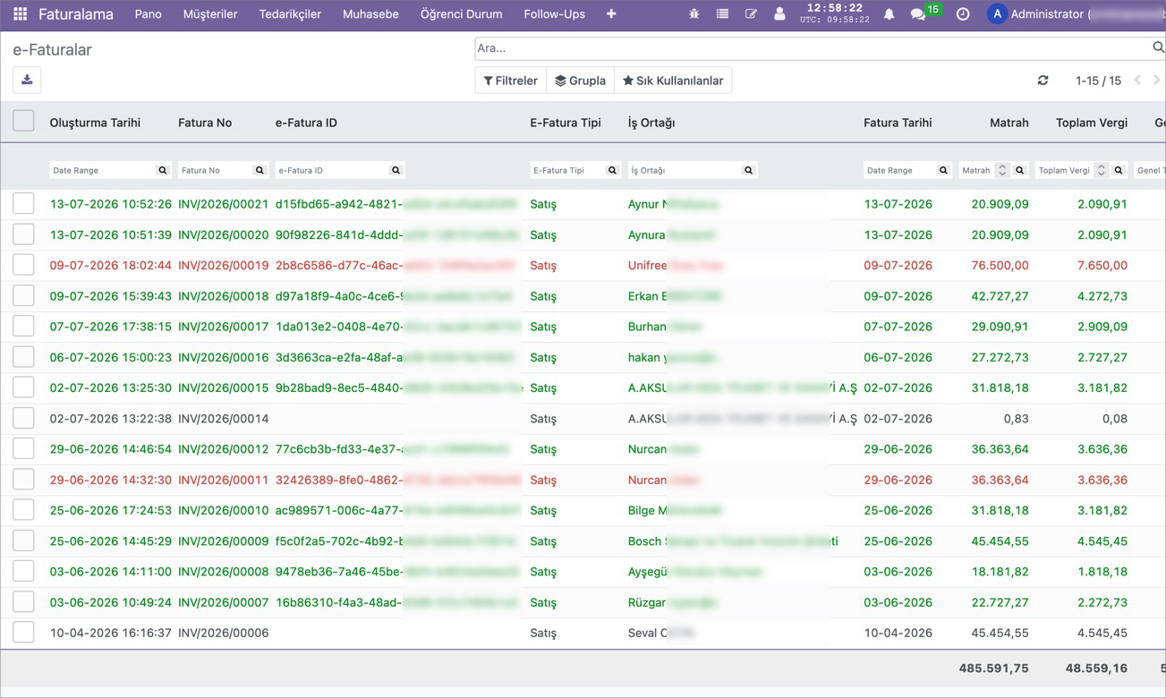Click the e-Fatura ID column header

(306, 123)
